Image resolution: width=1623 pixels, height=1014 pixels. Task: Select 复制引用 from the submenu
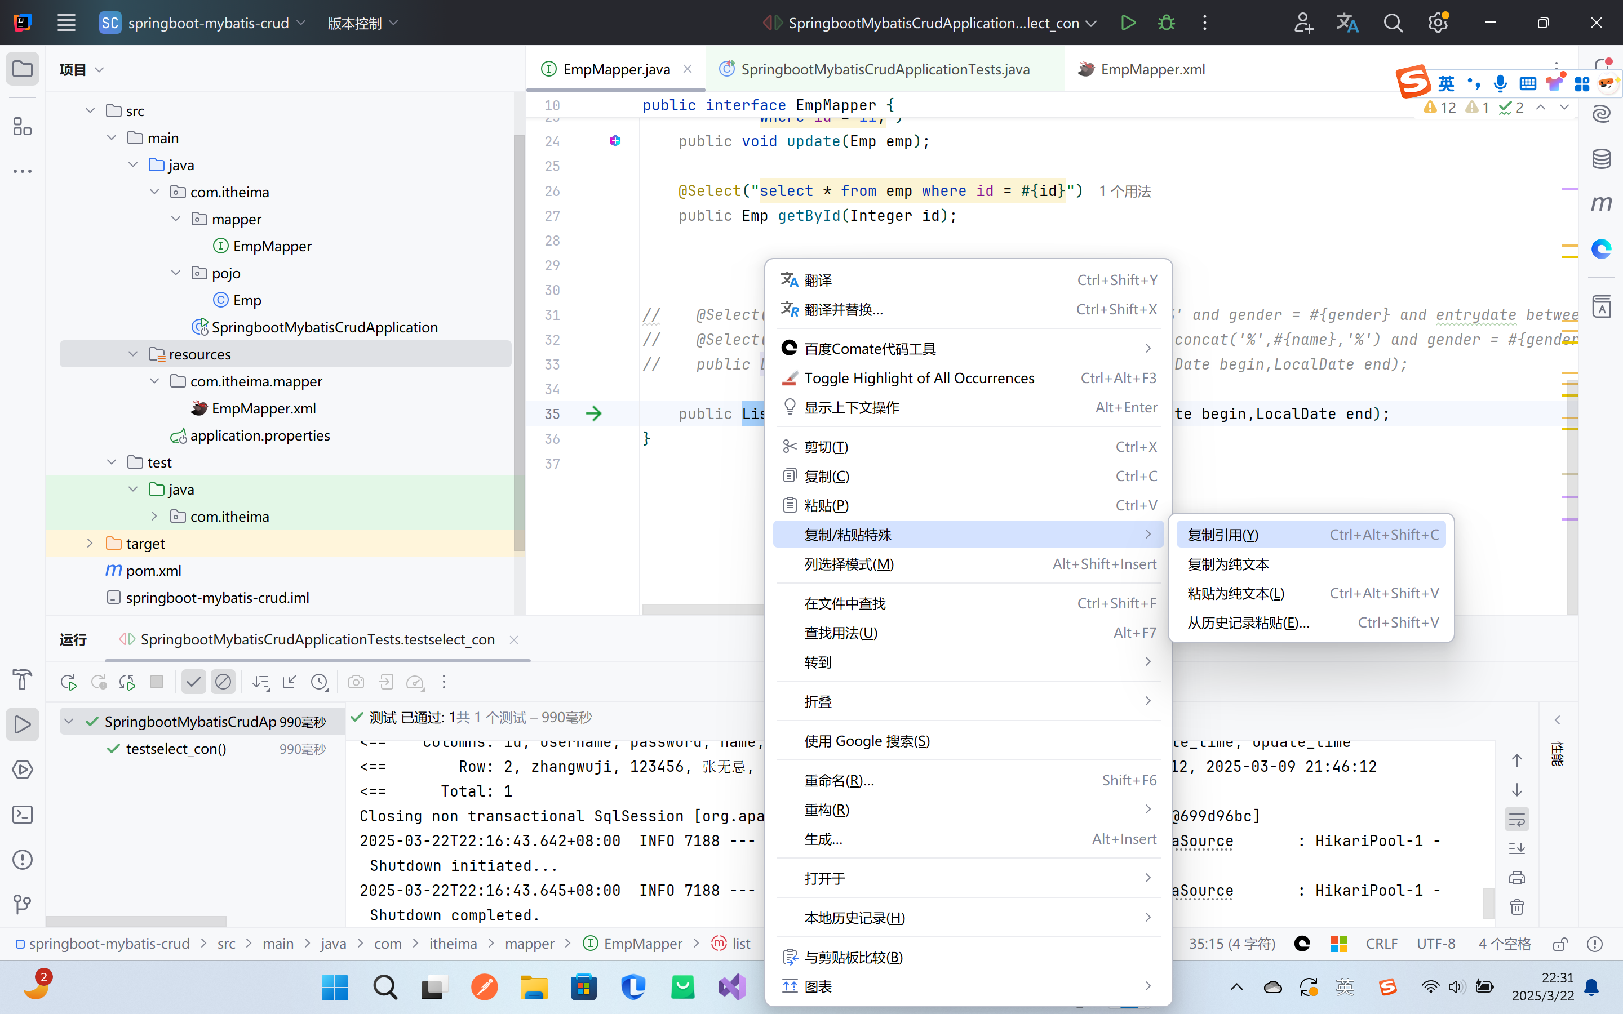[1223, 535]
